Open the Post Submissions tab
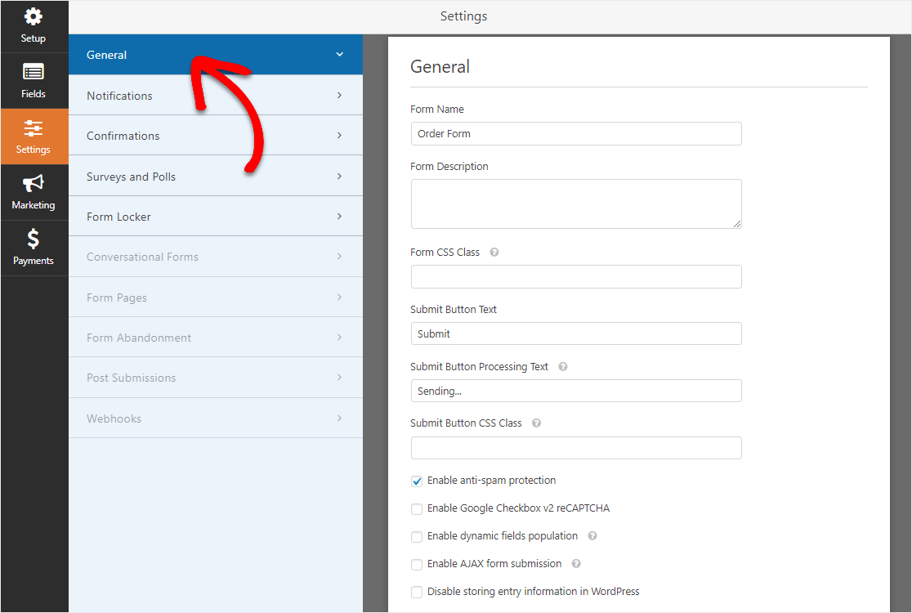The height and width of the screenshot is (613, 912). tap(216, 378)
